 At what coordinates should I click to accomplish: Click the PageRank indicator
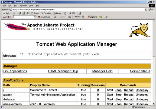pyautogui.click(x=77, y=17)
